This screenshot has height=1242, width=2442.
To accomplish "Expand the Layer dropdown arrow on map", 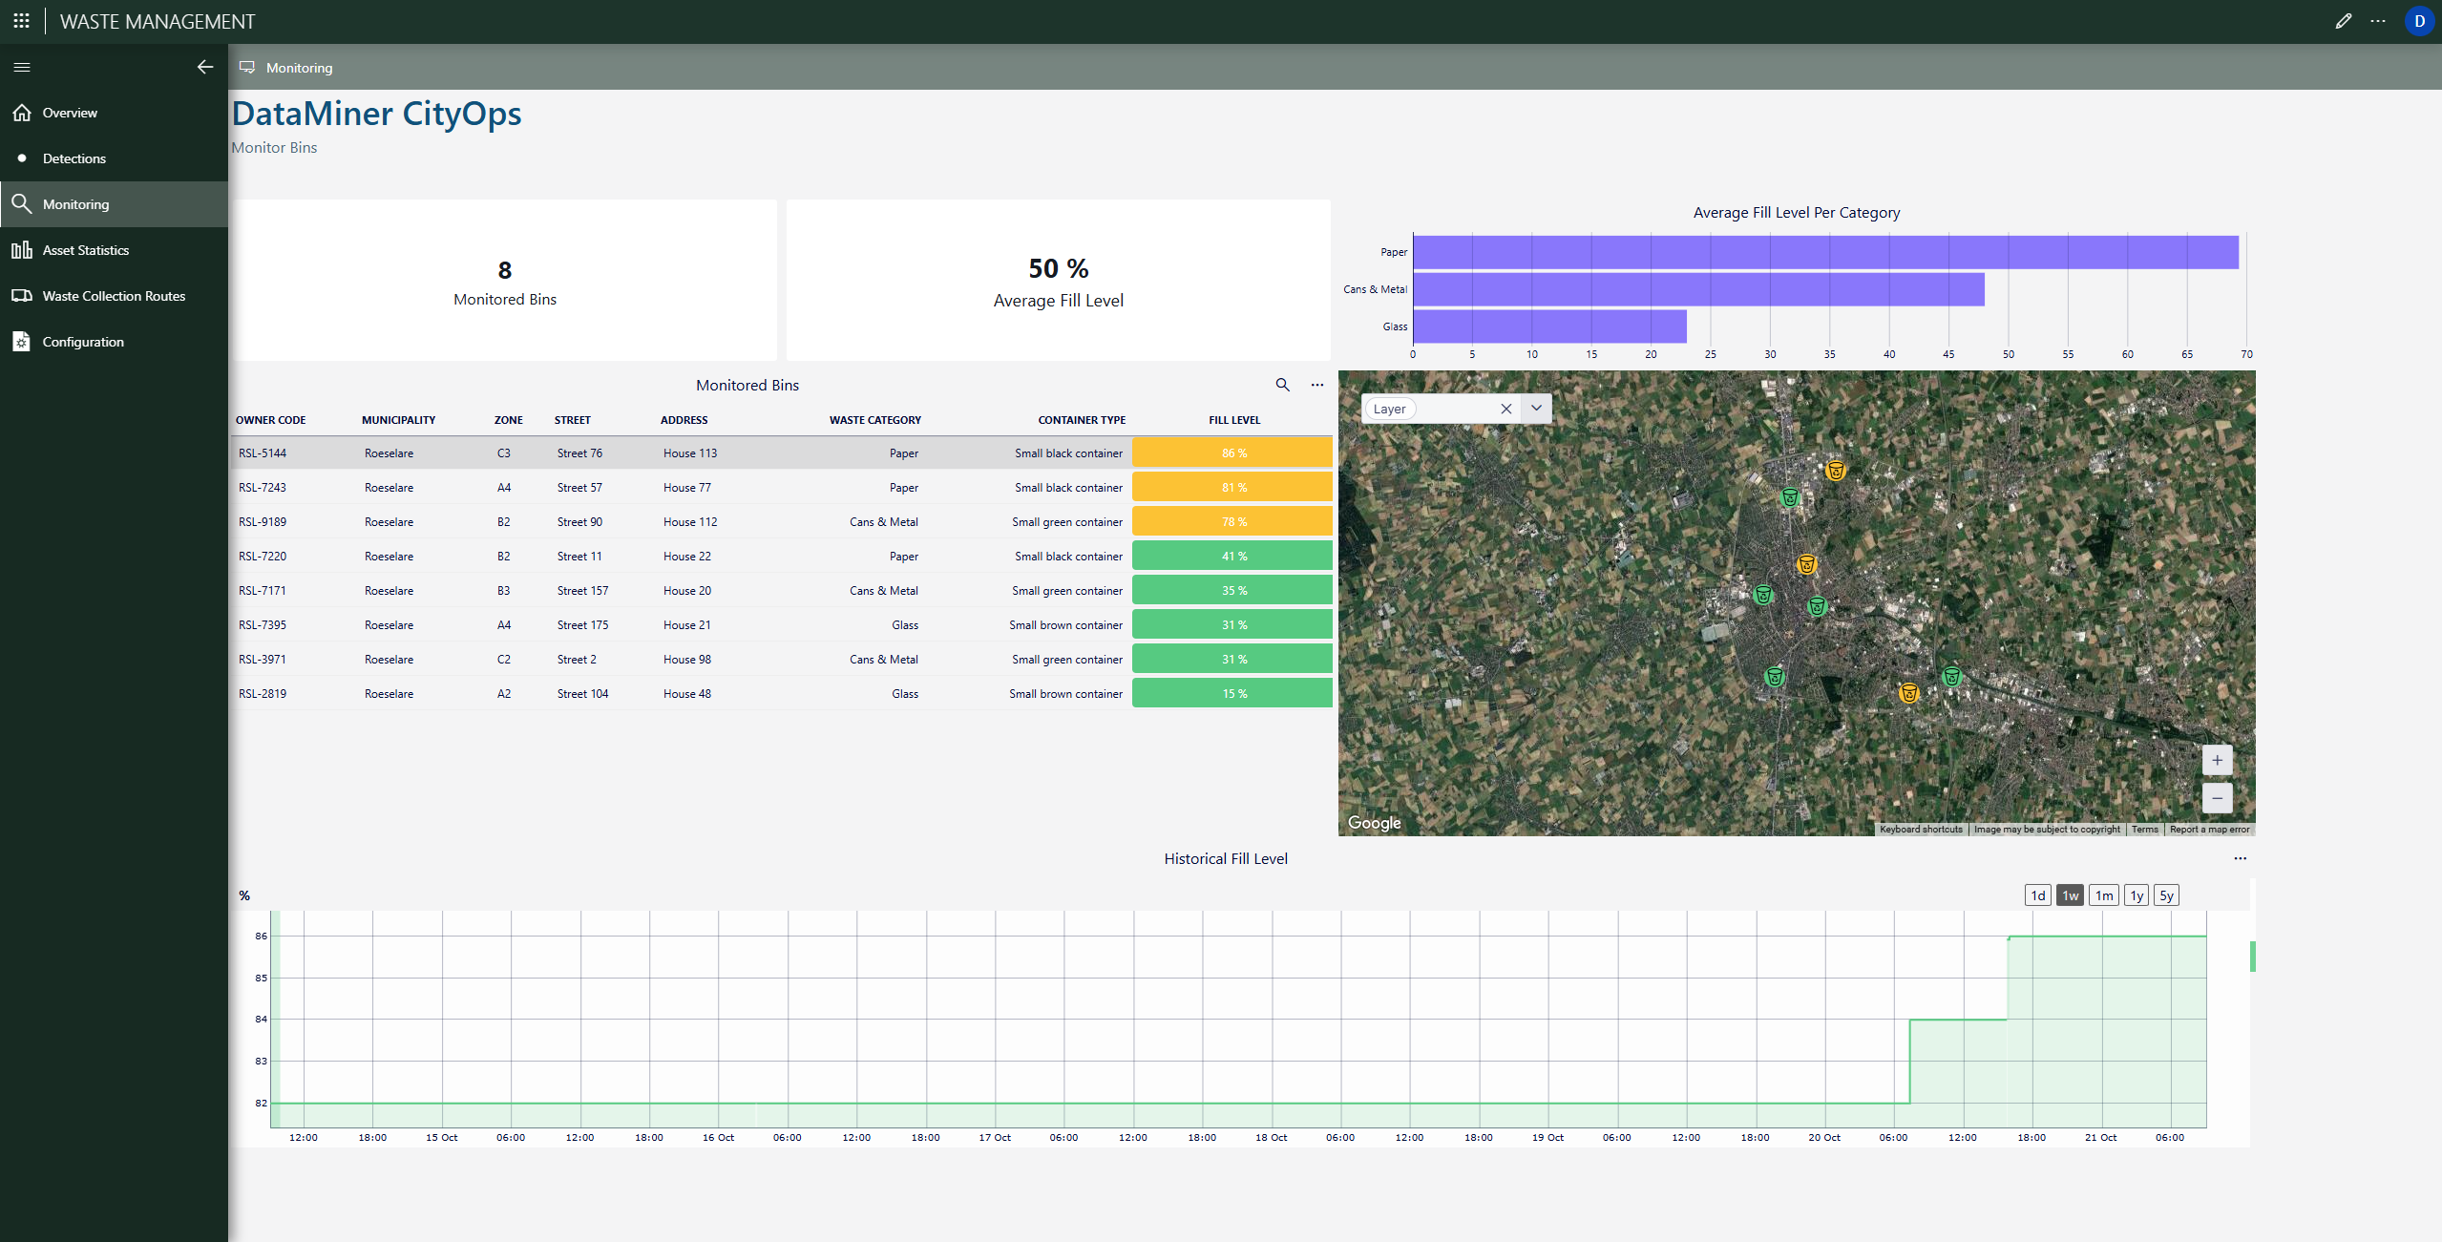I will coord(1536,409).
